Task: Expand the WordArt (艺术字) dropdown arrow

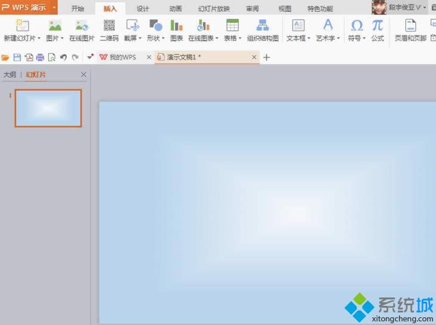Action: coord(338,38)
